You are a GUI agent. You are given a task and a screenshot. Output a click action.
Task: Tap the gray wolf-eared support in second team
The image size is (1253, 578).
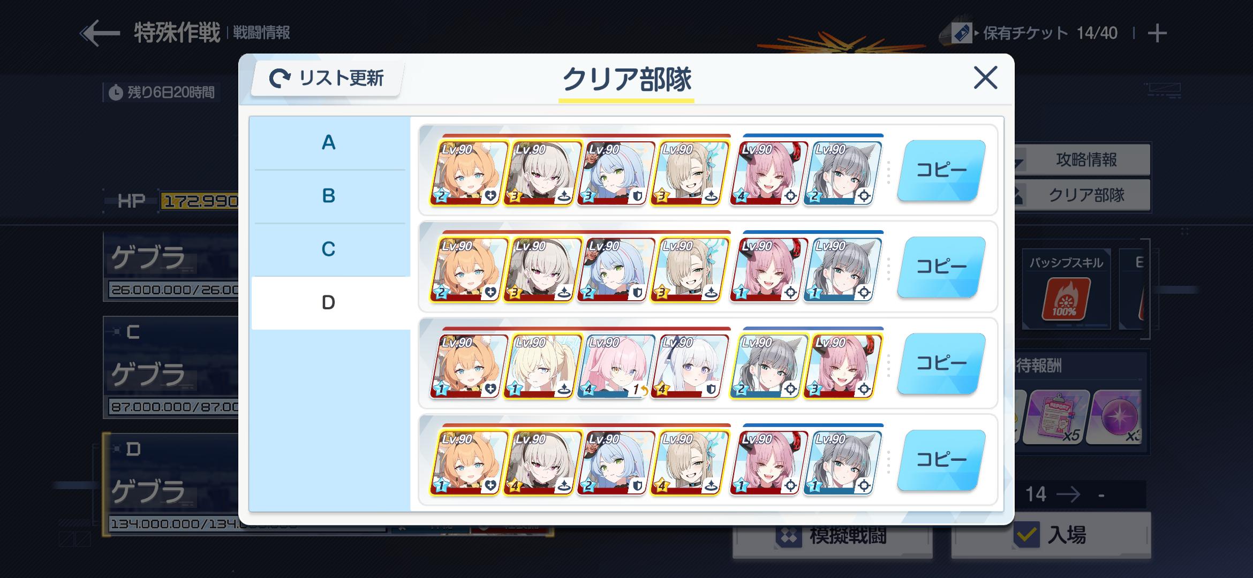point(841,269)
